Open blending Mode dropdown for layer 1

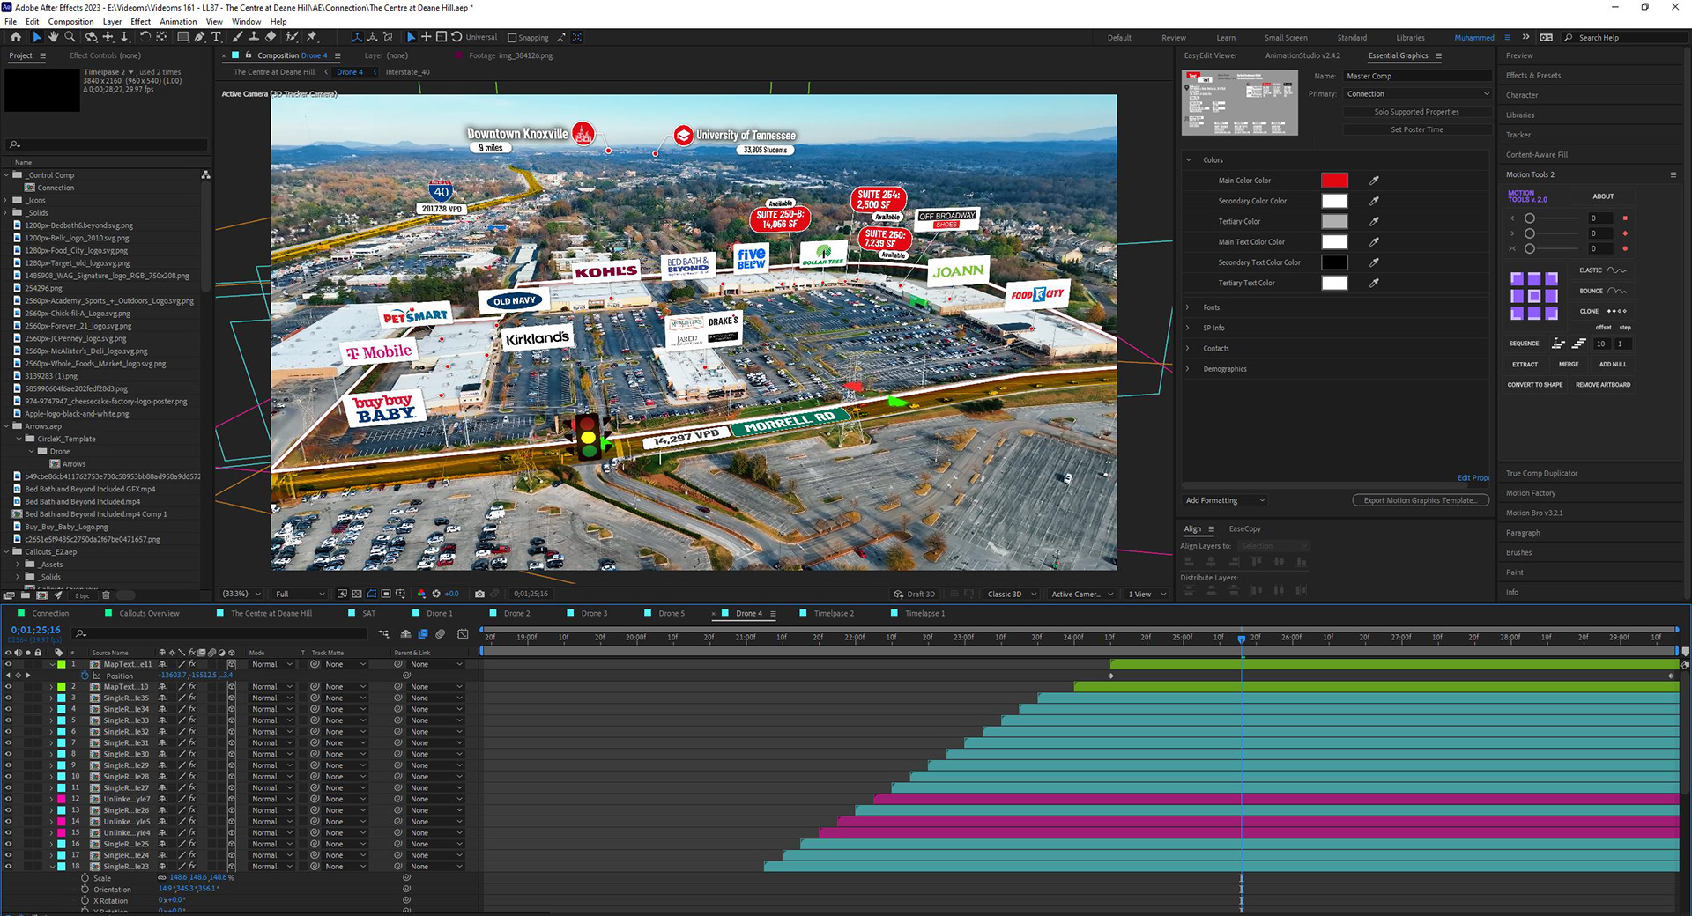[x=270, y=664]
